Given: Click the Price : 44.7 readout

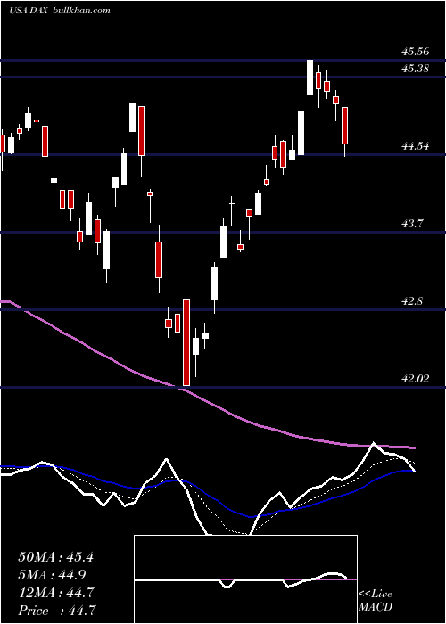Looking at the screenshot, I should tap(55, 611).
